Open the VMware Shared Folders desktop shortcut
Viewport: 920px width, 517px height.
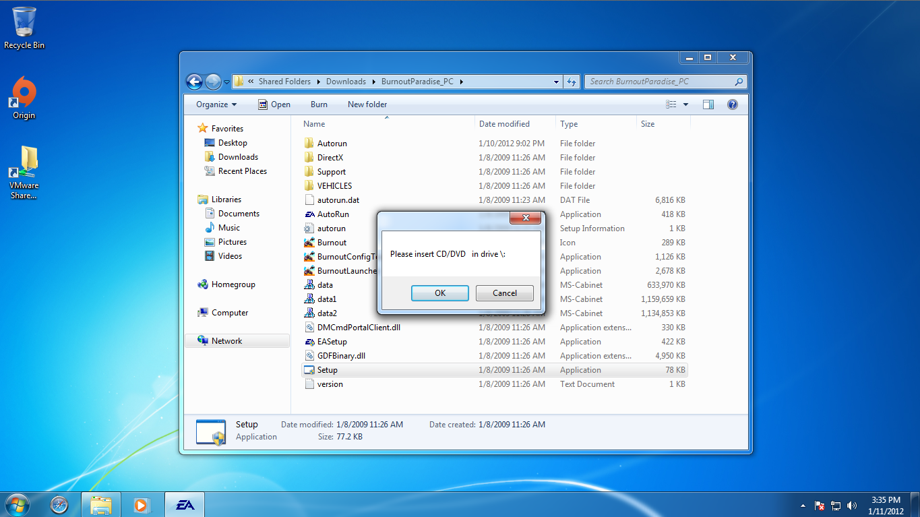24,173
